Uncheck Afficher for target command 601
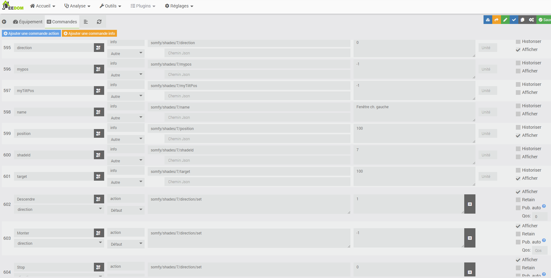This screenshot has width=551, height=278. coord(518,178)
